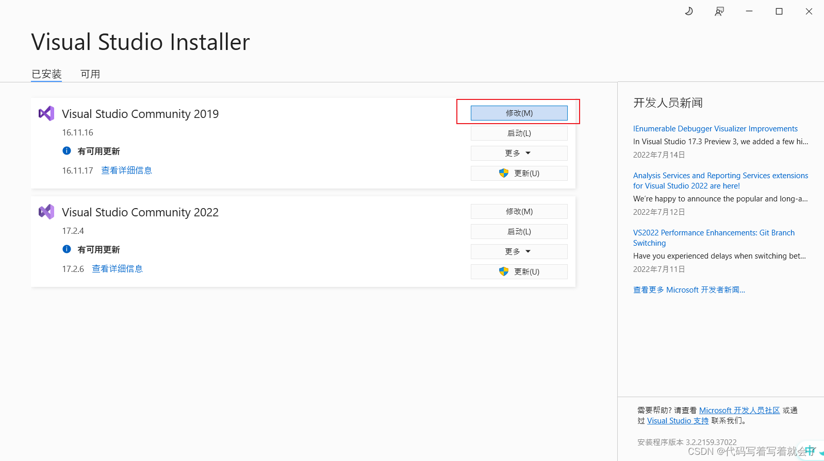Maximize the Visual Studio Installer window

coord(779,11)
